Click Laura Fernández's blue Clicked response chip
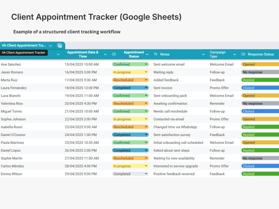Screen dimensions: 279x209 click(260, 88)
